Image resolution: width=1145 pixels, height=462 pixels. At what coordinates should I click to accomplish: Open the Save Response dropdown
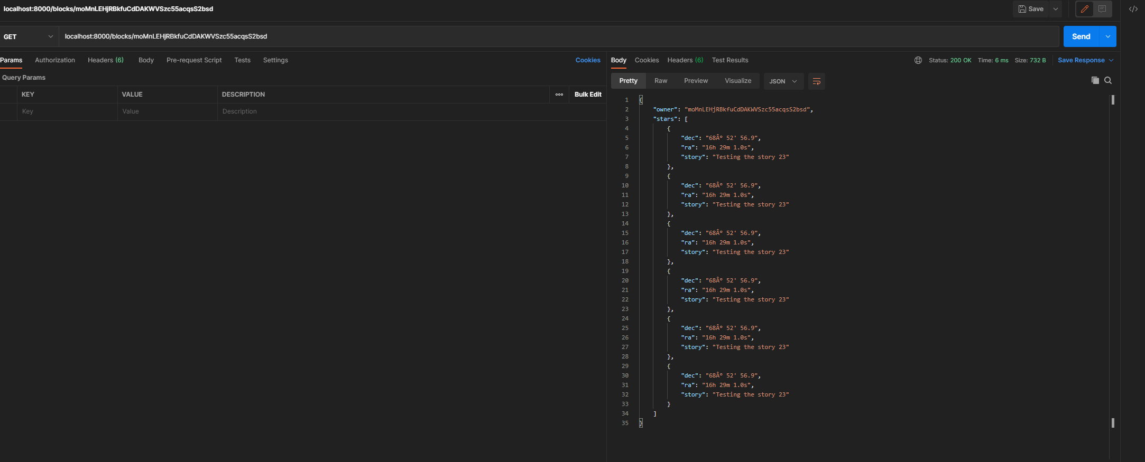point(1086,60)
